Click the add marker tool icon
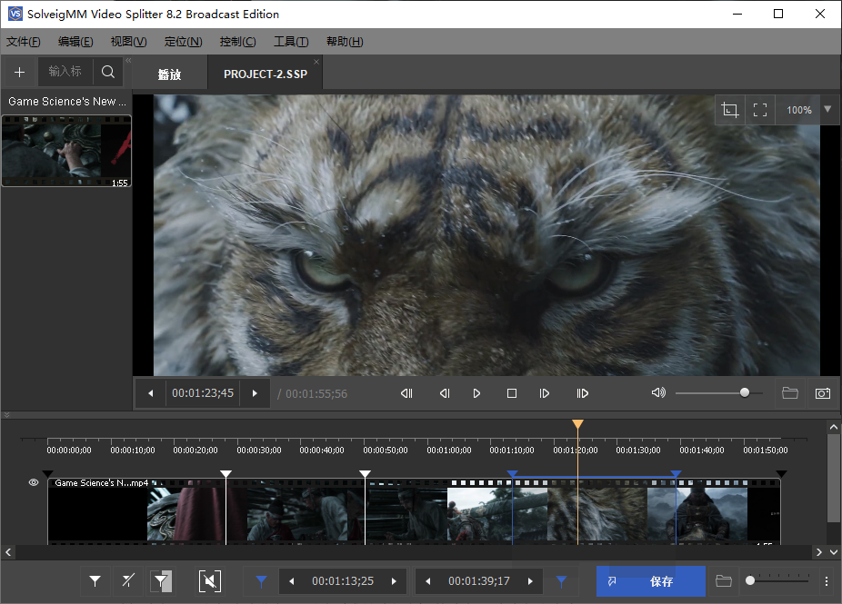842x604 pixels. (x=95, y=581)
